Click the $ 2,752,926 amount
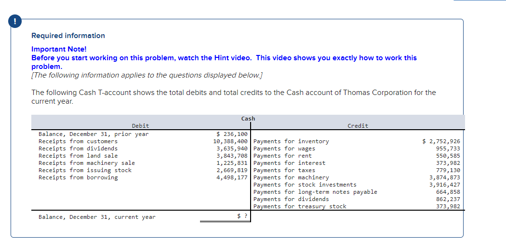The height and width of the screenshot is (242, 506). [x=441, y=141]
